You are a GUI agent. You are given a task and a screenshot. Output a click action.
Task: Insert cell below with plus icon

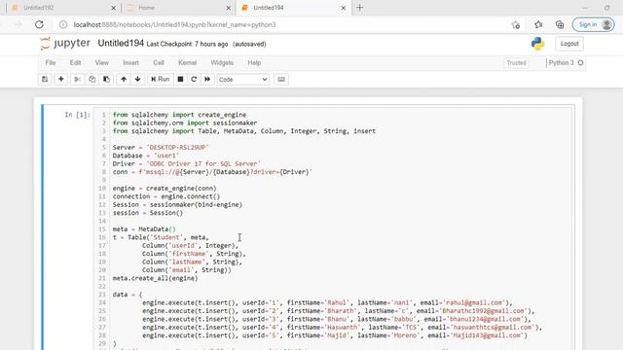60,80
